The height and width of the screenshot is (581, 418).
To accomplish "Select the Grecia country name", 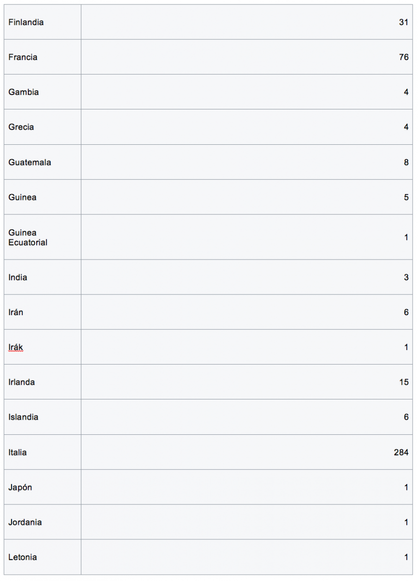I will point(21,127).
